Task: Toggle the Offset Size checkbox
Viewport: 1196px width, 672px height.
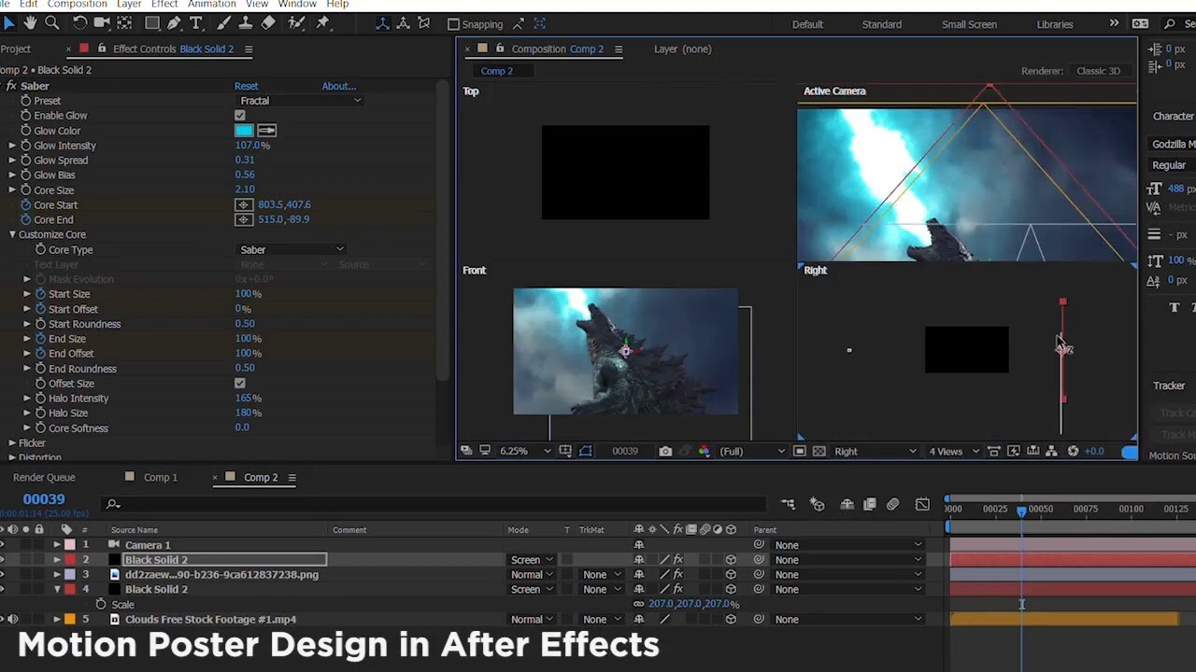Action: coord(240,383)
